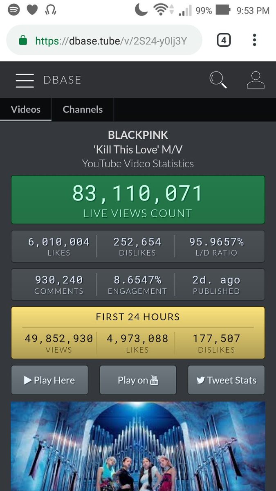Click the Play on YouTube button
276x491 pixels.
click(x=138, y=380)
